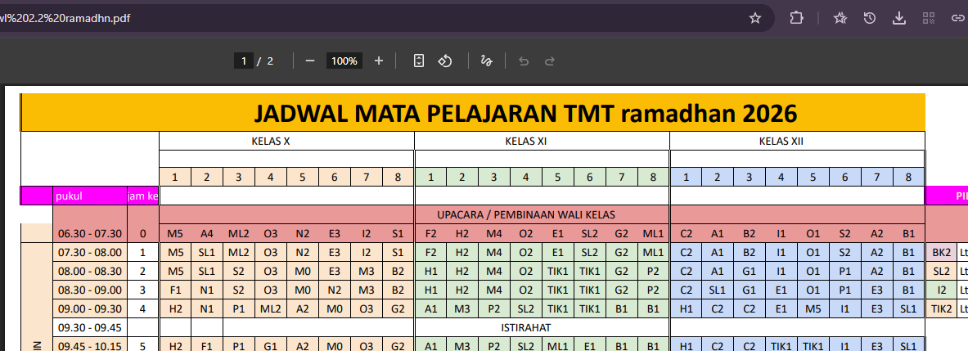Screen dimensions: 968x351
Task: Click the magenta pukul header cell
Action: pyautogui.click(x=89, y=196)
